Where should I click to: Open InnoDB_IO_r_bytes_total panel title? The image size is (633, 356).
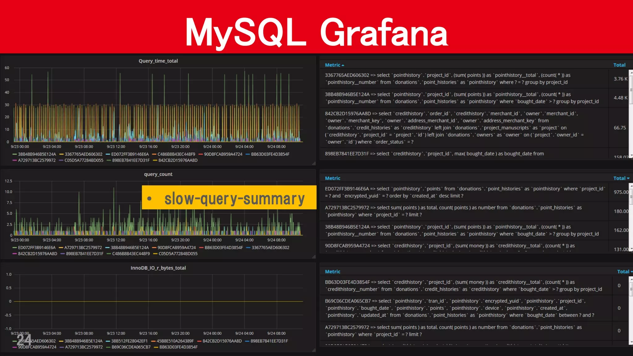(158, 268)
